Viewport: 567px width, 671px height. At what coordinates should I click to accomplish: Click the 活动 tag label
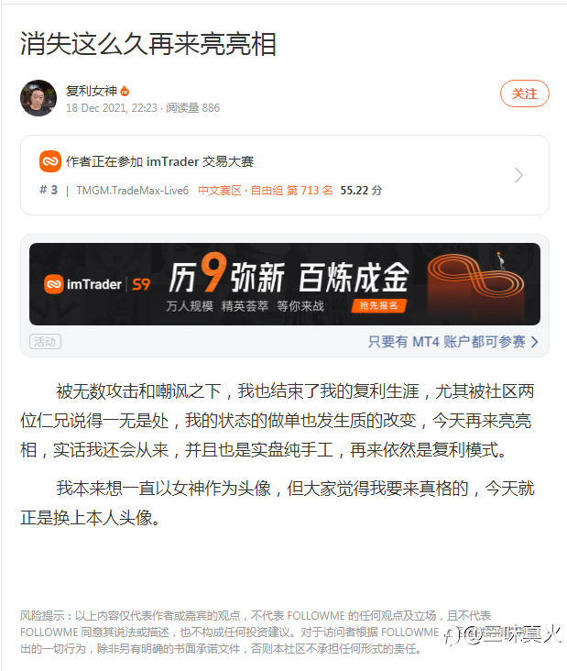click(45, 342)
